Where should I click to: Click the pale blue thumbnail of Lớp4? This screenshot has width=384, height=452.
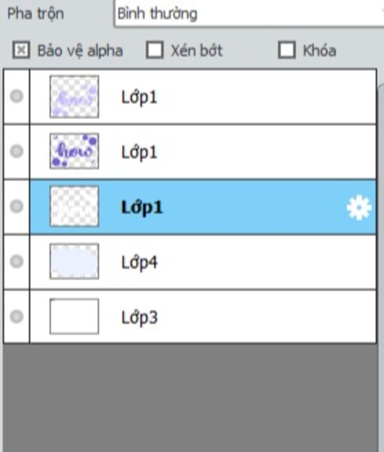74,261
